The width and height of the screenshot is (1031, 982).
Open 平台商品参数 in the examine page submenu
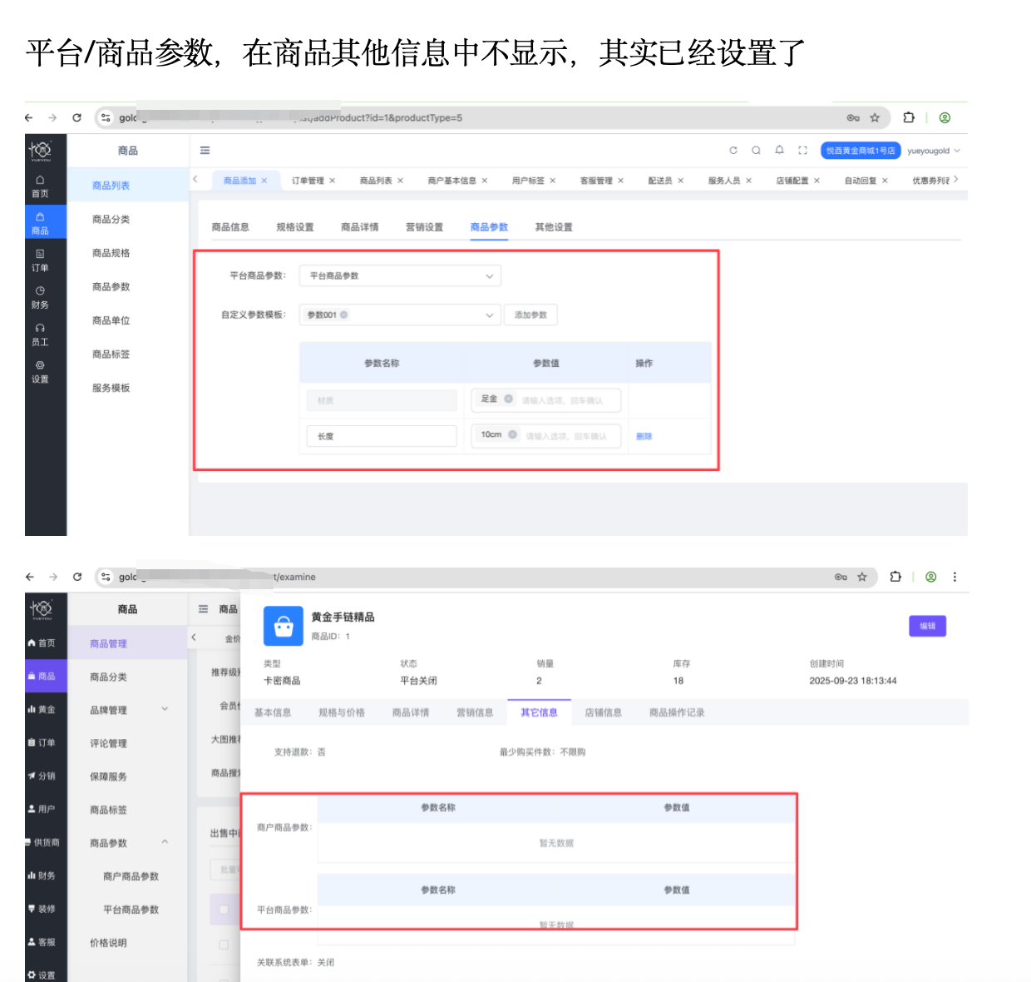coord(131,910)
